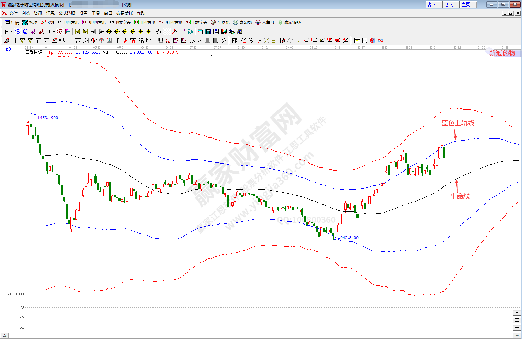Click the Dn=906.1180 value

(x=141, y=52)
